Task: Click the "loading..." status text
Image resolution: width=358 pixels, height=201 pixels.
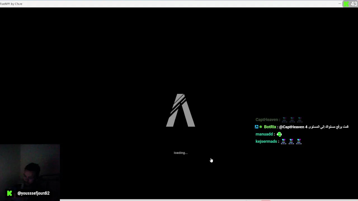Action: 181,153
